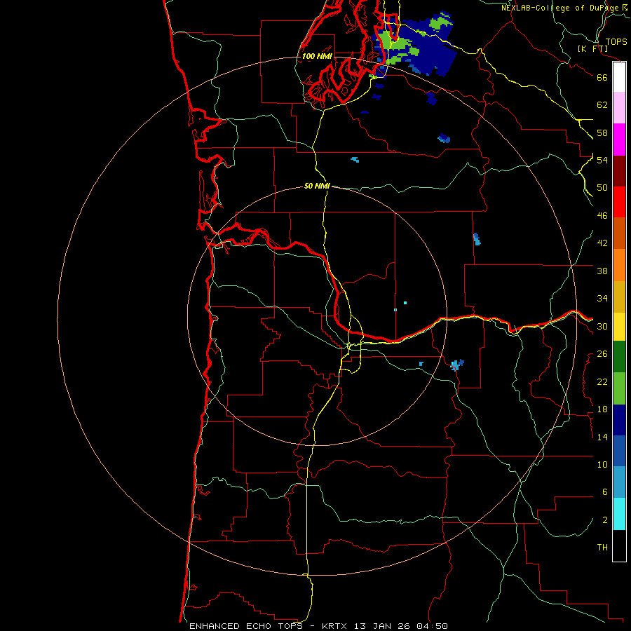Click the '04:50' timestamp
The height and width of the screenshot is (631, 631).
432,626
